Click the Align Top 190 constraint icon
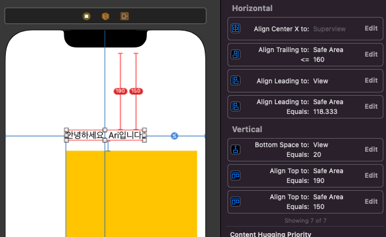The height and width of the screenshot is (237, 386). pyautogui.click(x=236, y=176)
